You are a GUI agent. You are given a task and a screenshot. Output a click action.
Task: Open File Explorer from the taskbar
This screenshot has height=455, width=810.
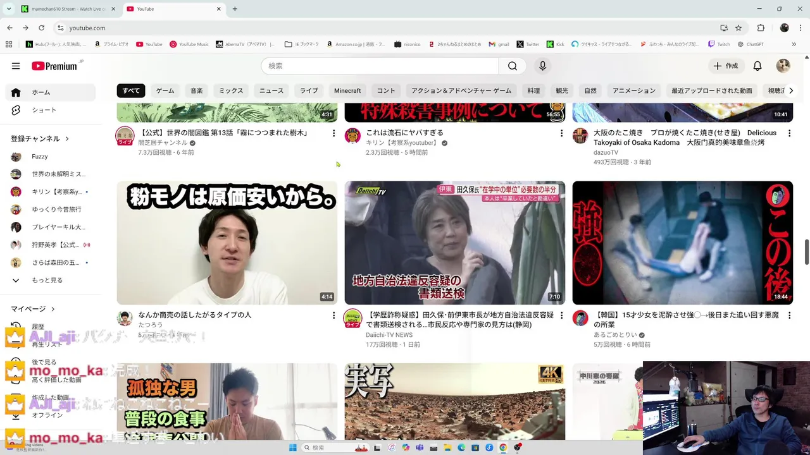447,447
